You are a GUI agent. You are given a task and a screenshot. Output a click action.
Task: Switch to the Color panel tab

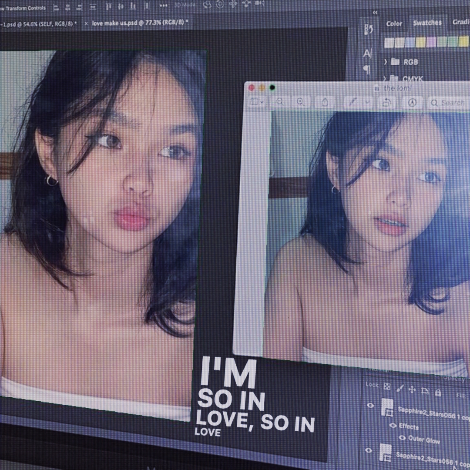(x=394, y=23)
